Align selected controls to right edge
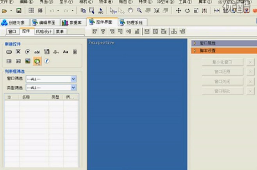 pos(112,31)
